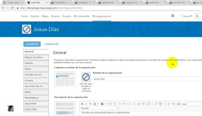Open the insert image dropdown arrow
The height and width of the screenshot is (116, 202).
(164, 104)
